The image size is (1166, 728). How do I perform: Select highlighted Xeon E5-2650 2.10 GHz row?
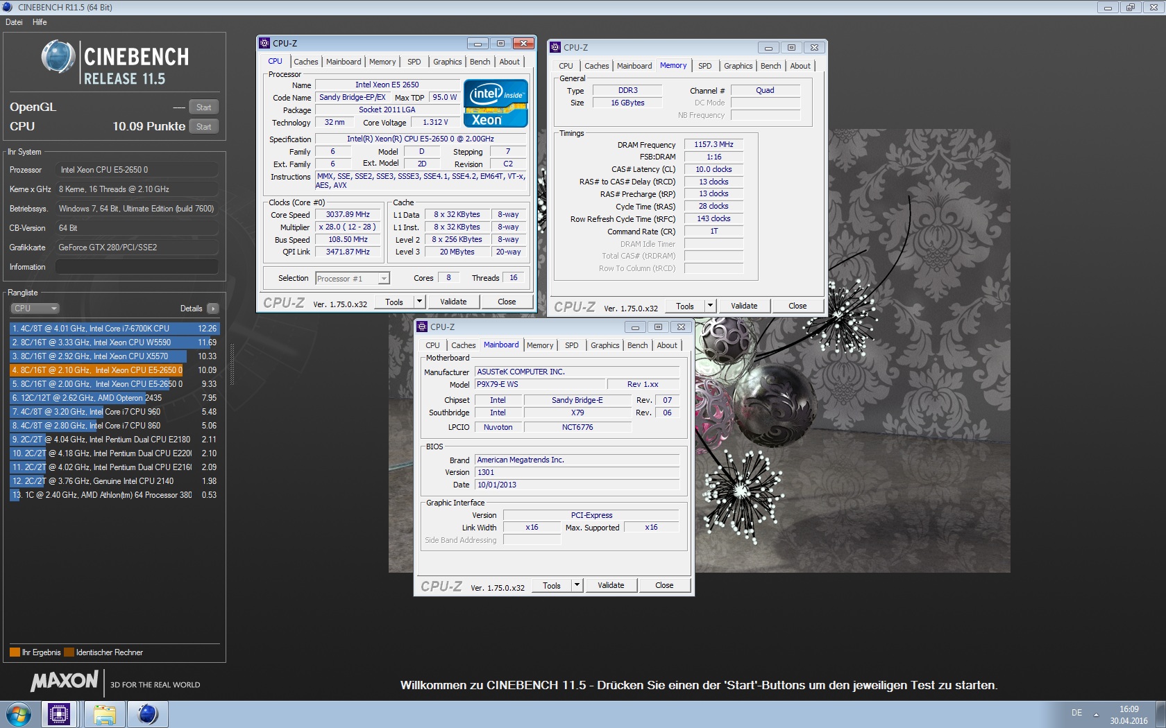point(114,370)
